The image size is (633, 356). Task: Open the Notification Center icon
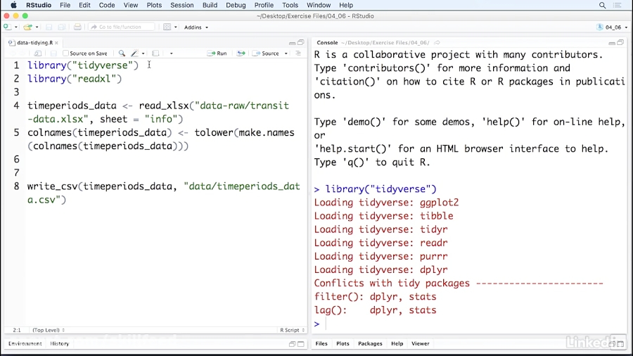point(618,5)
